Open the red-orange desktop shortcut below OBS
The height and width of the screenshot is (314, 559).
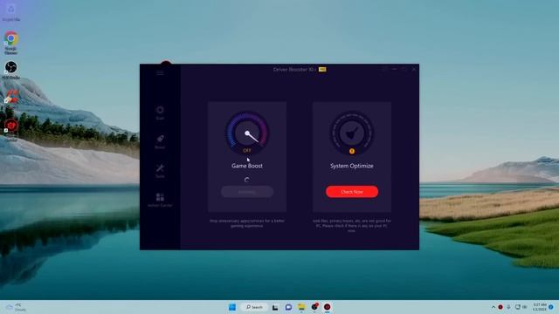click(11, 97)
